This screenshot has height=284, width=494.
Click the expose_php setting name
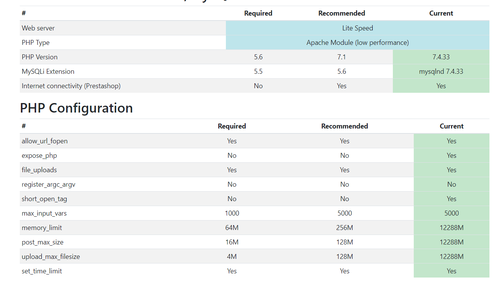(39, 155)
